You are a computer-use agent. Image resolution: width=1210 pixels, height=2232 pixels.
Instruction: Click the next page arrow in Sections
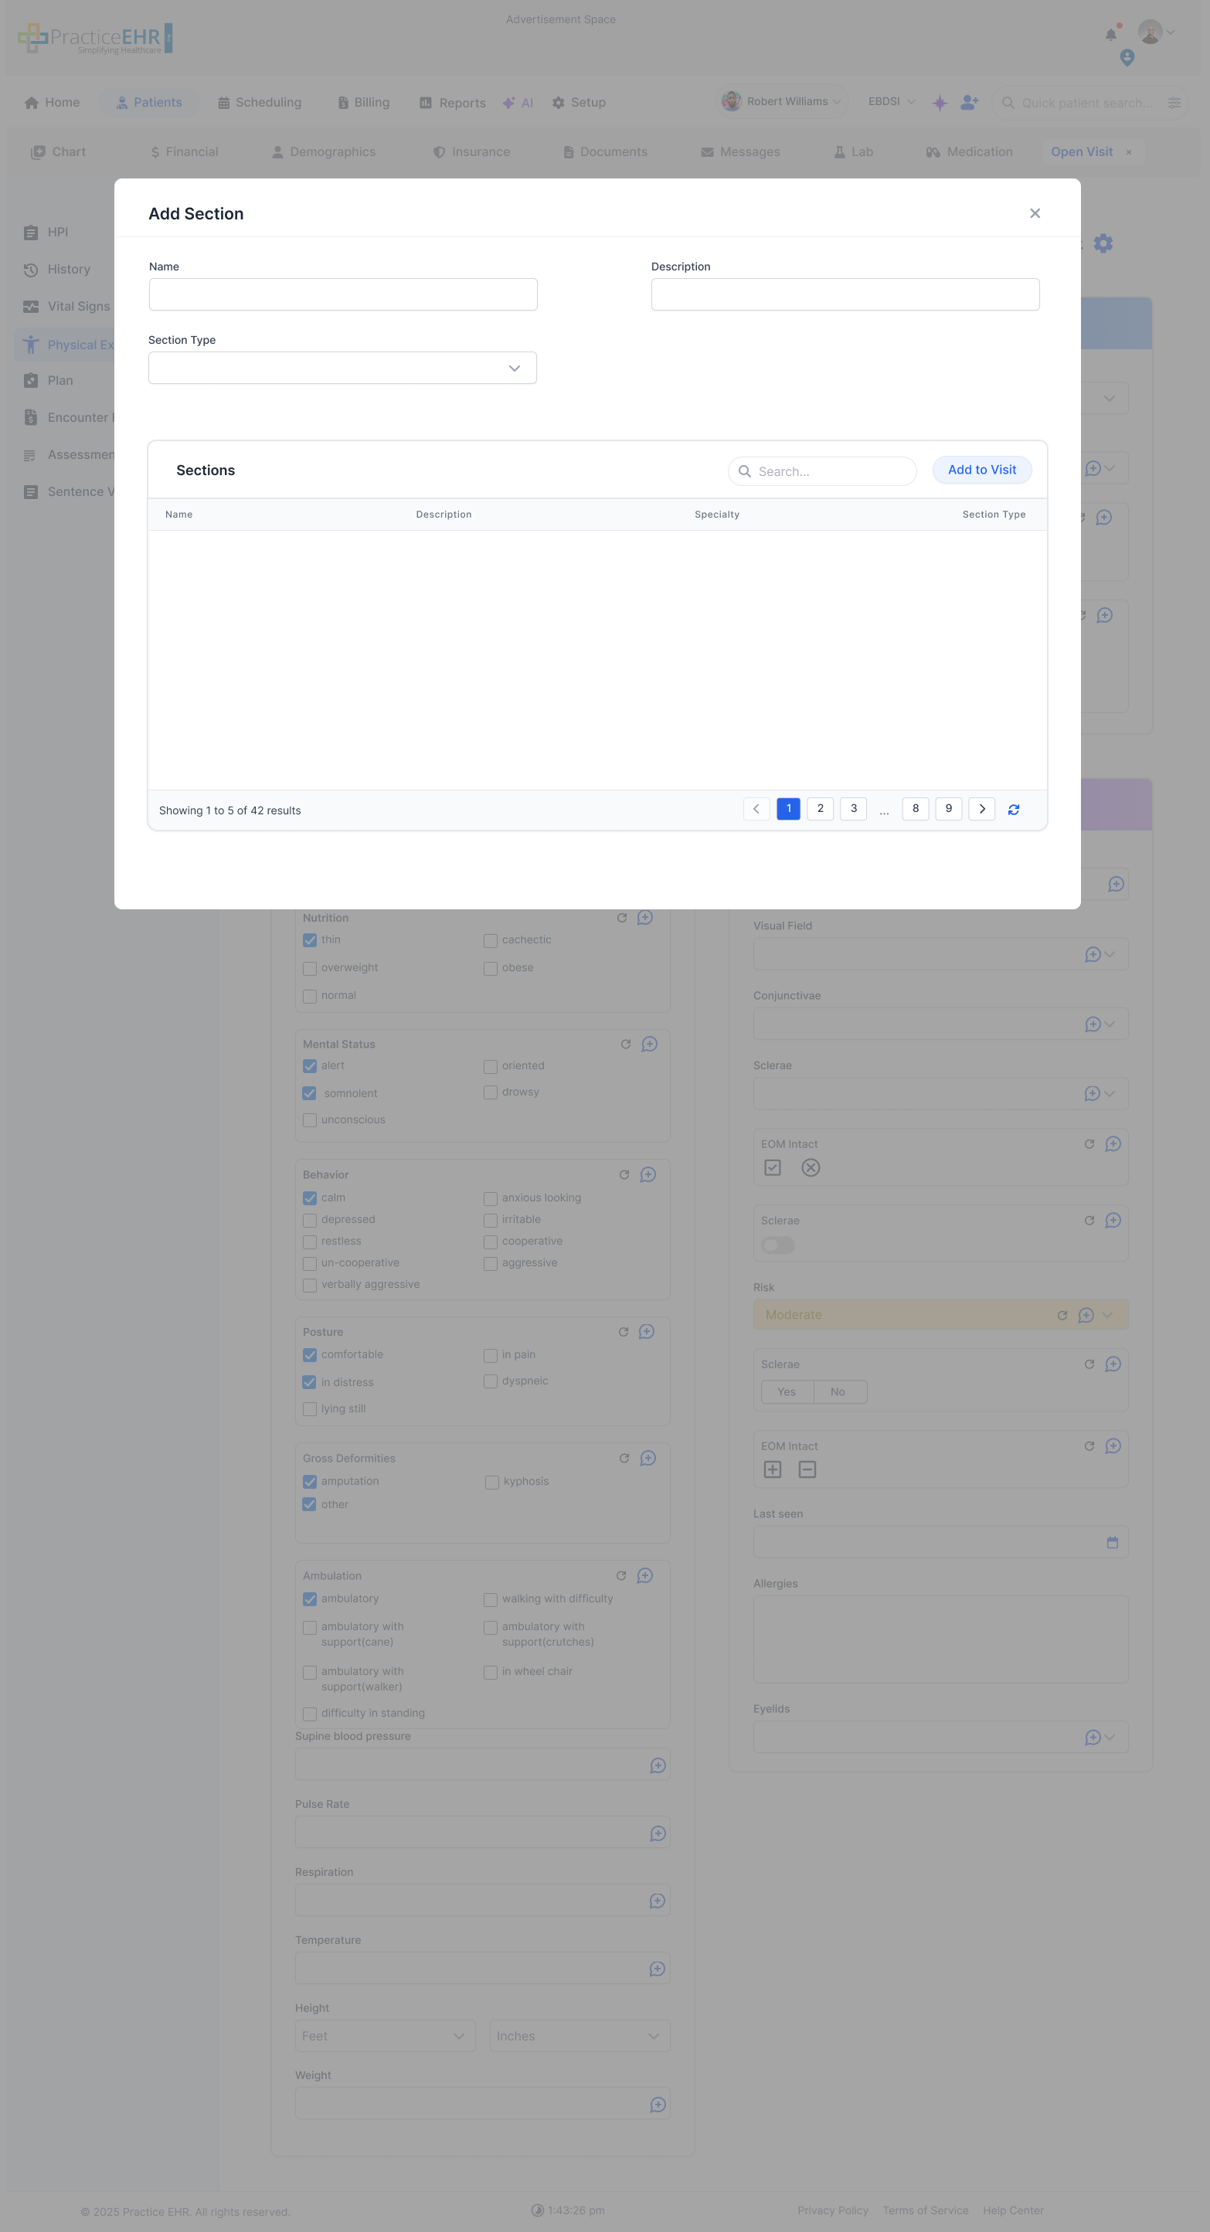981,808
